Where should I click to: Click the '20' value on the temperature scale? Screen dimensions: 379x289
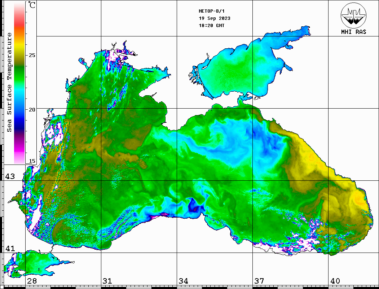coord(32,110)
